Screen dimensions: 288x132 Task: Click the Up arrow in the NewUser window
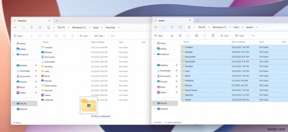32,28
